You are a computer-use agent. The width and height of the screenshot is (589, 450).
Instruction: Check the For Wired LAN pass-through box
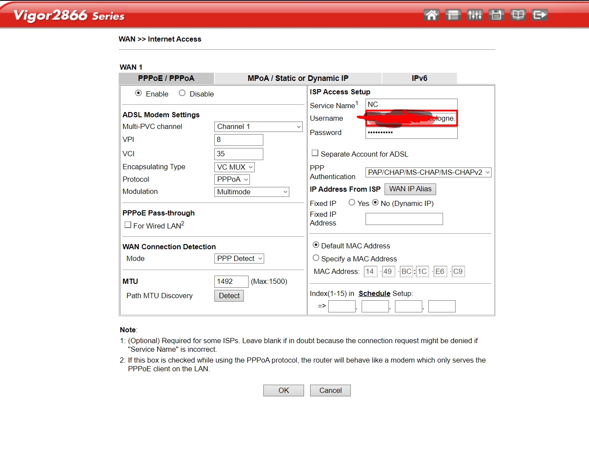click(x=128, y=225)
